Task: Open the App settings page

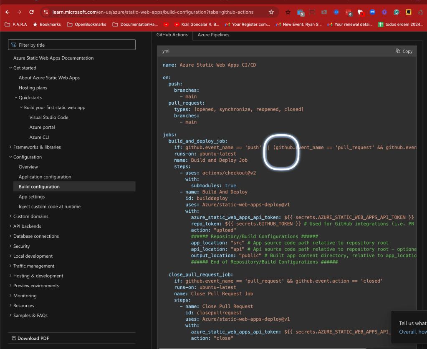Action: pyautogui.click(x=32, y=197)
